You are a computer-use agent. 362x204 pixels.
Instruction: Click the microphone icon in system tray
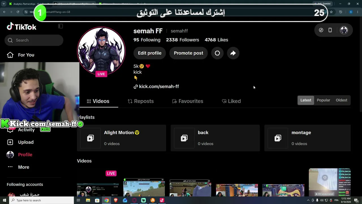click(317, 200)
